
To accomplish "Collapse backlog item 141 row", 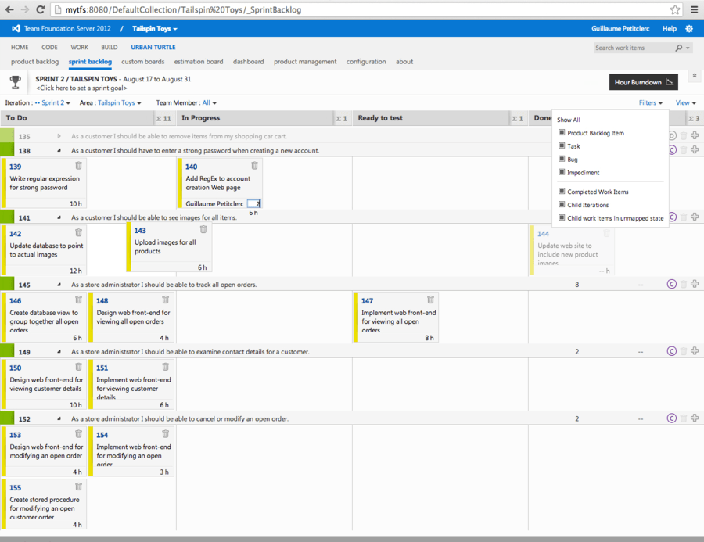I will tap(59, 217).
